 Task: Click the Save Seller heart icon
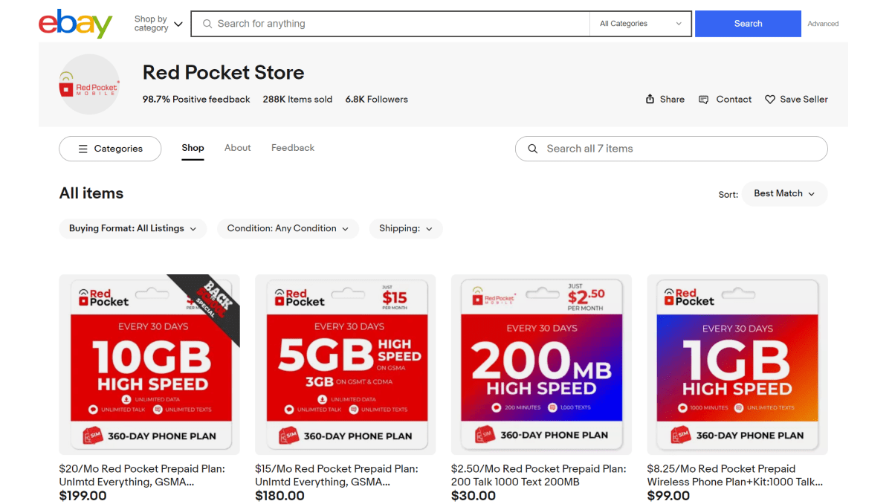pos(770,100)
